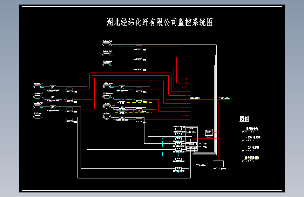Select the bottom camera symbol of the left group
Image resolution: width=304 pixels, height=197 pixels.
pyautogui.click(x=37, y=116)
